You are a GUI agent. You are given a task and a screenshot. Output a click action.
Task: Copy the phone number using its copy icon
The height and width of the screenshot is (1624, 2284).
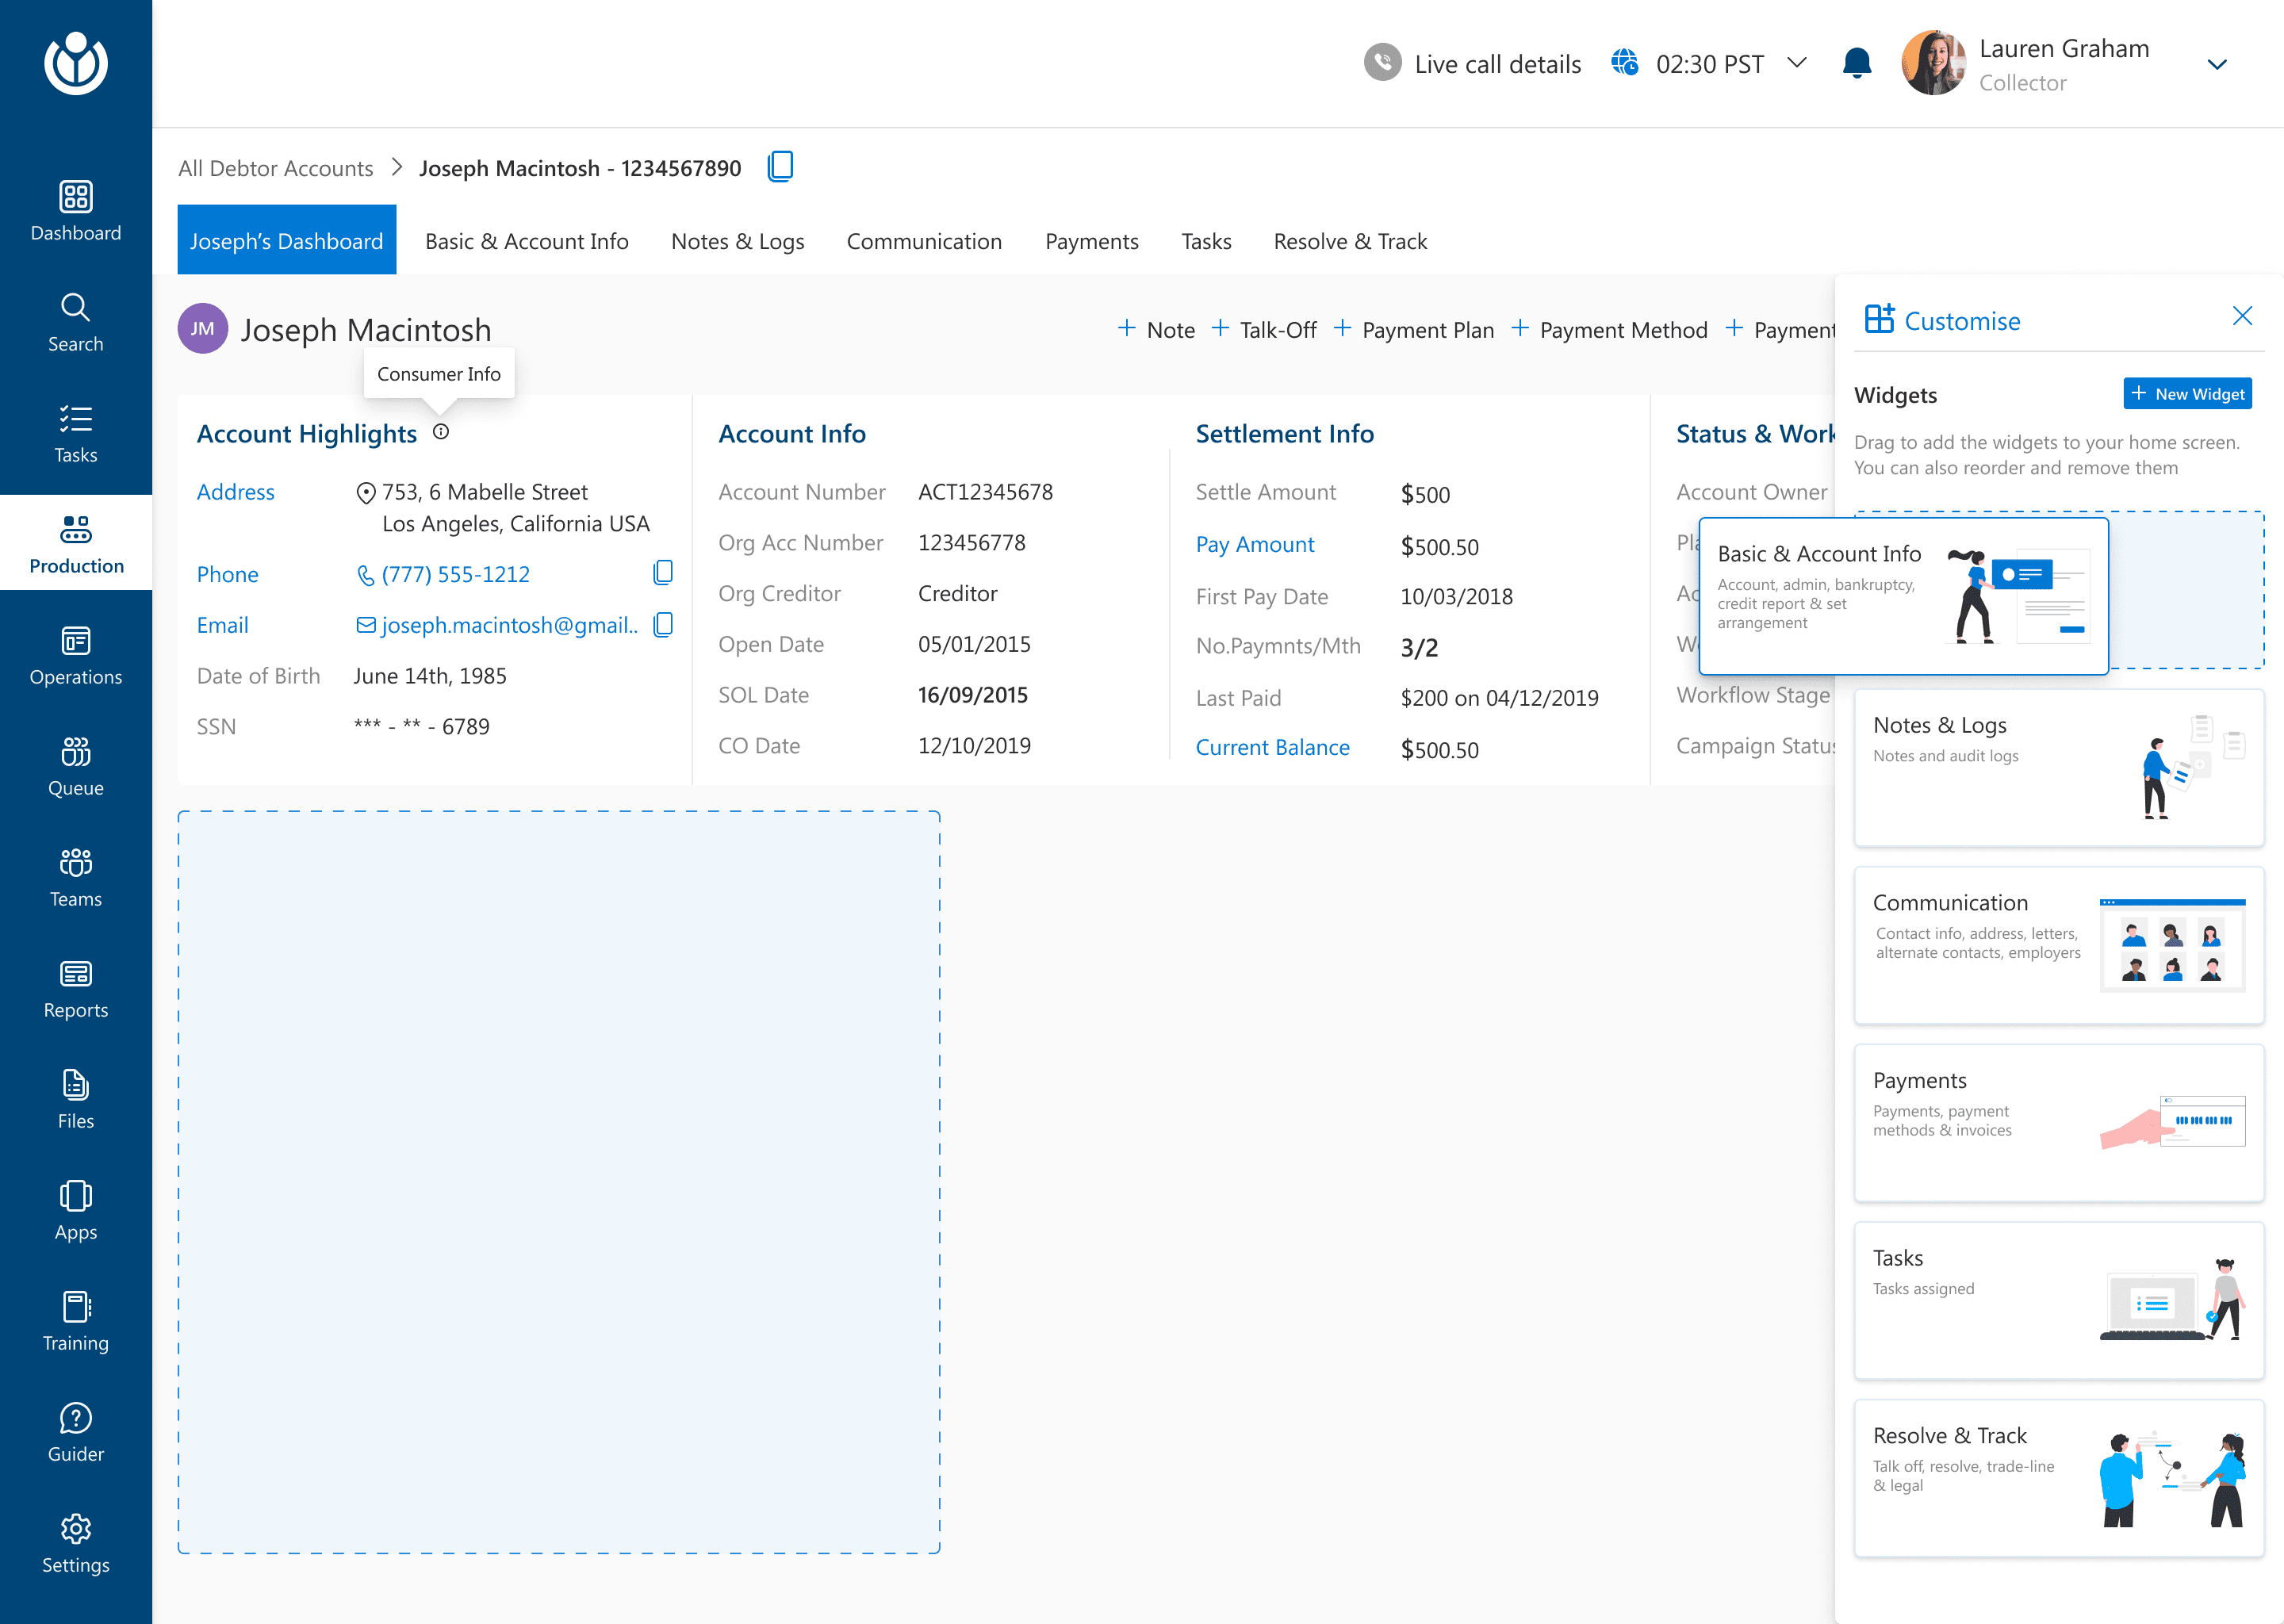662,573
